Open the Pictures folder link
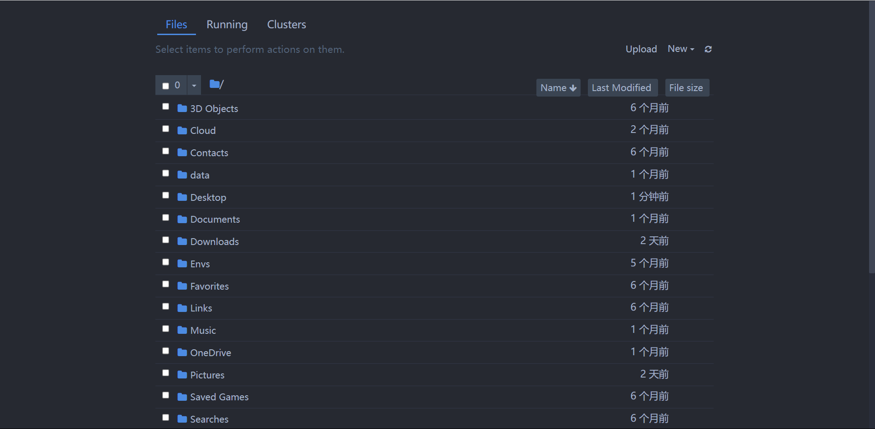This screenshot has width=875, height=429. pos(207,375)
